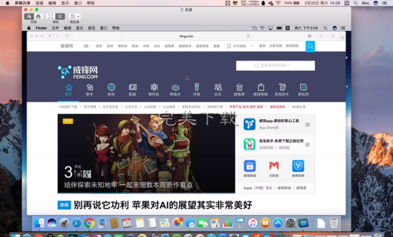Open Photos in the remote Dock
Image resolution: width=393 pixels, height=237 pixels.
[x=177, y=223]
